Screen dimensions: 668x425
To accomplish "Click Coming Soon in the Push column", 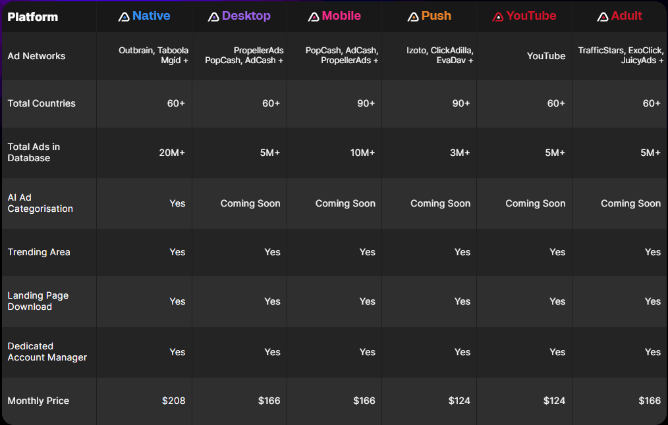I will click(440, 203).
